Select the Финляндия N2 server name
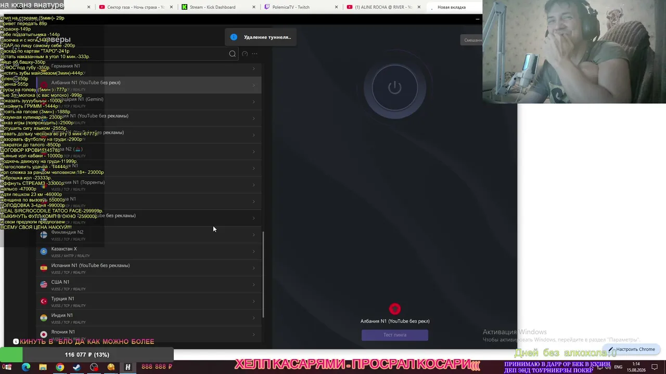The image size is (666, 374). pos(67,232)
